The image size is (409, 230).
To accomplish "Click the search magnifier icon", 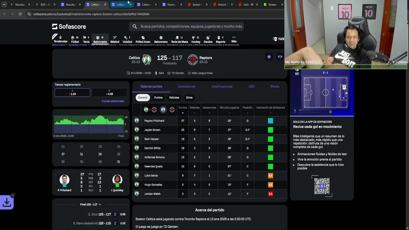I will coord(135,27).
